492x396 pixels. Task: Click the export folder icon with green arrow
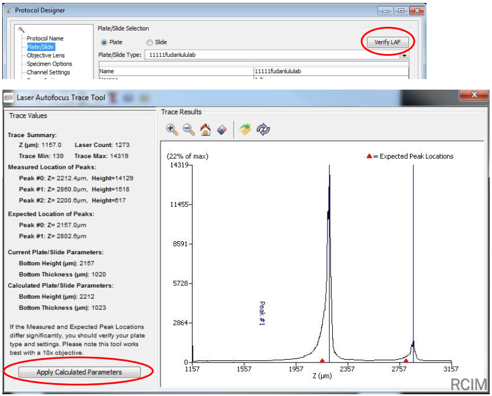(245, 129)
